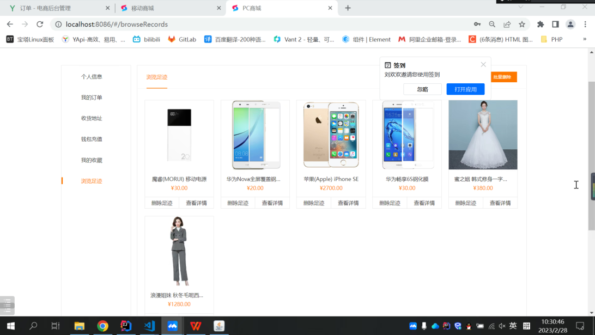The height and width of the screenshot is (335, 595).
Task: Open the 阿里企业邮箱 bookmark
Action: pos(429,39)
